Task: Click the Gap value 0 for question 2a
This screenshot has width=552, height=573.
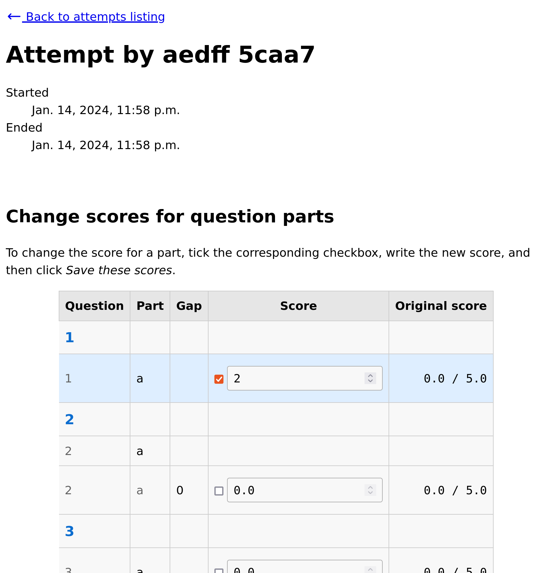Action: (180, 490)
